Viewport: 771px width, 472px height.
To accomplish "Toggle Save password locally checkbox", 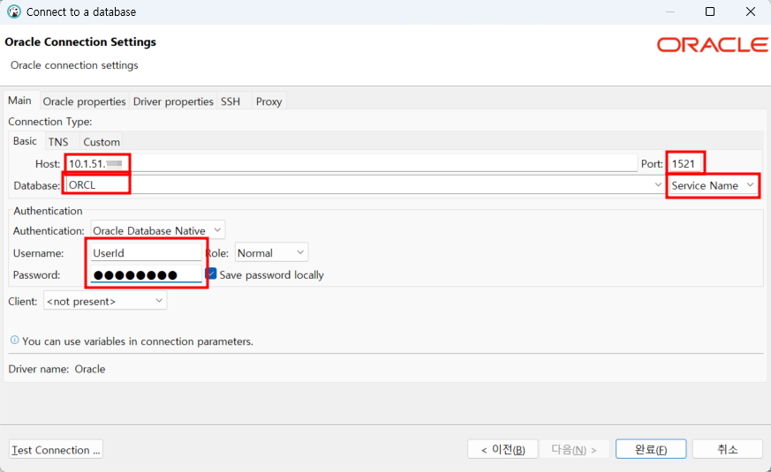I will 211,273.
